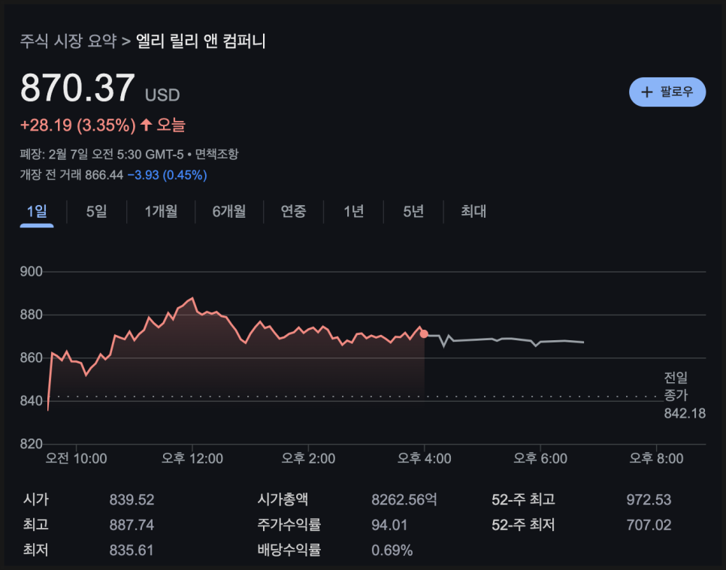
Task: Click the 오후 6:00 time axis label
Action: 540,459
